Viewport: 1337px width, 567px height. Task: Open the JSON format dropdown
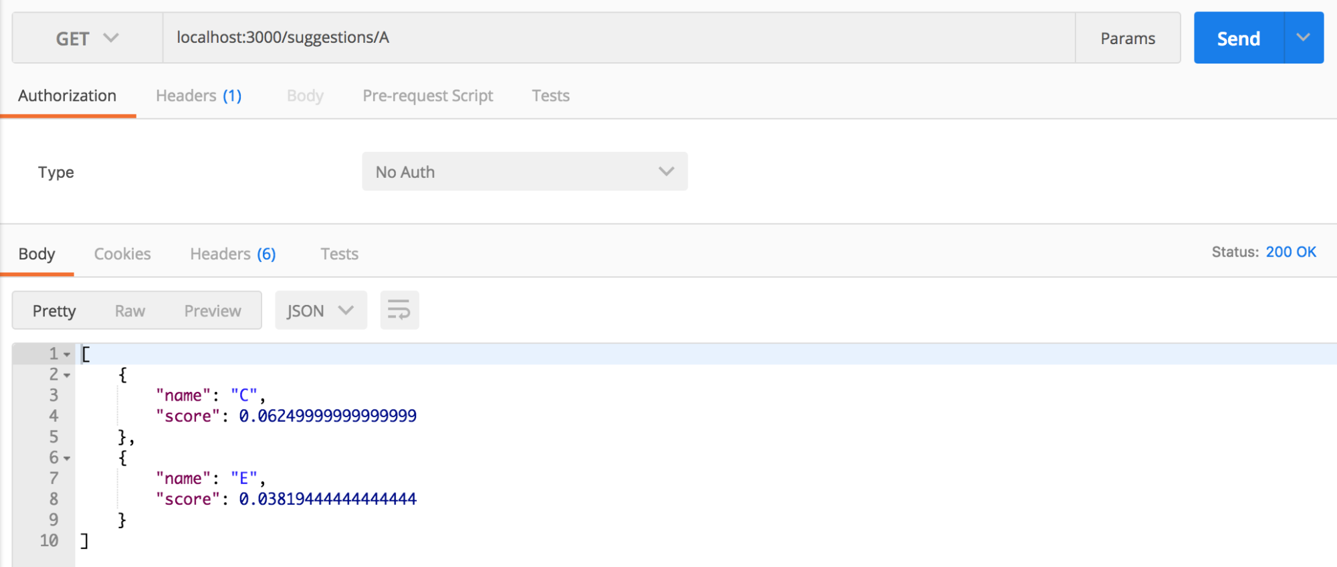[320, 311]
